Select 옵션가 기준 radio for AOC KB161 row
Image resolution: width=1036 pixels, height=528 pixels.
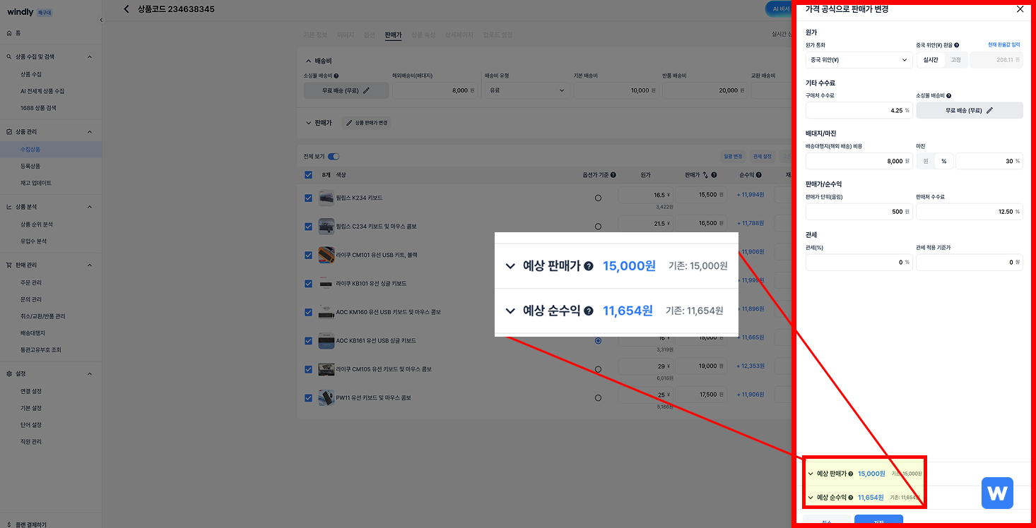599,341
